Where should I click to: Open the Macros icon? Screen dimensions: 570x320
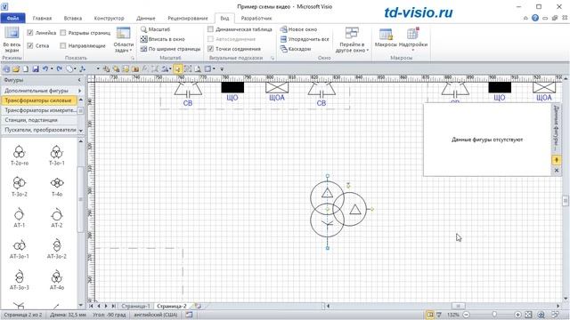pos(386,34)
